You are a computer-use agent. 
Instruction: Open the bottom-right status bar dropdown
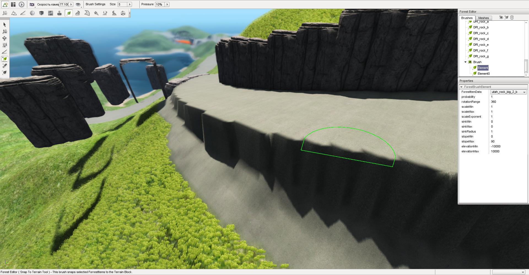pos(509,272)
